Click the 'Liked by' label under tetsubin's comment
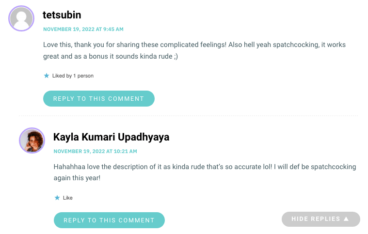This screenshot has width=368, height=234. pos(62,76)
